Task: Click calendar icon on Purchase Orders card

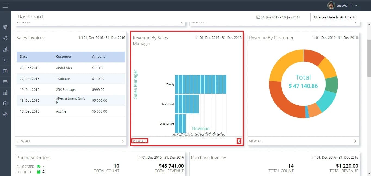Action: [140, 157]
